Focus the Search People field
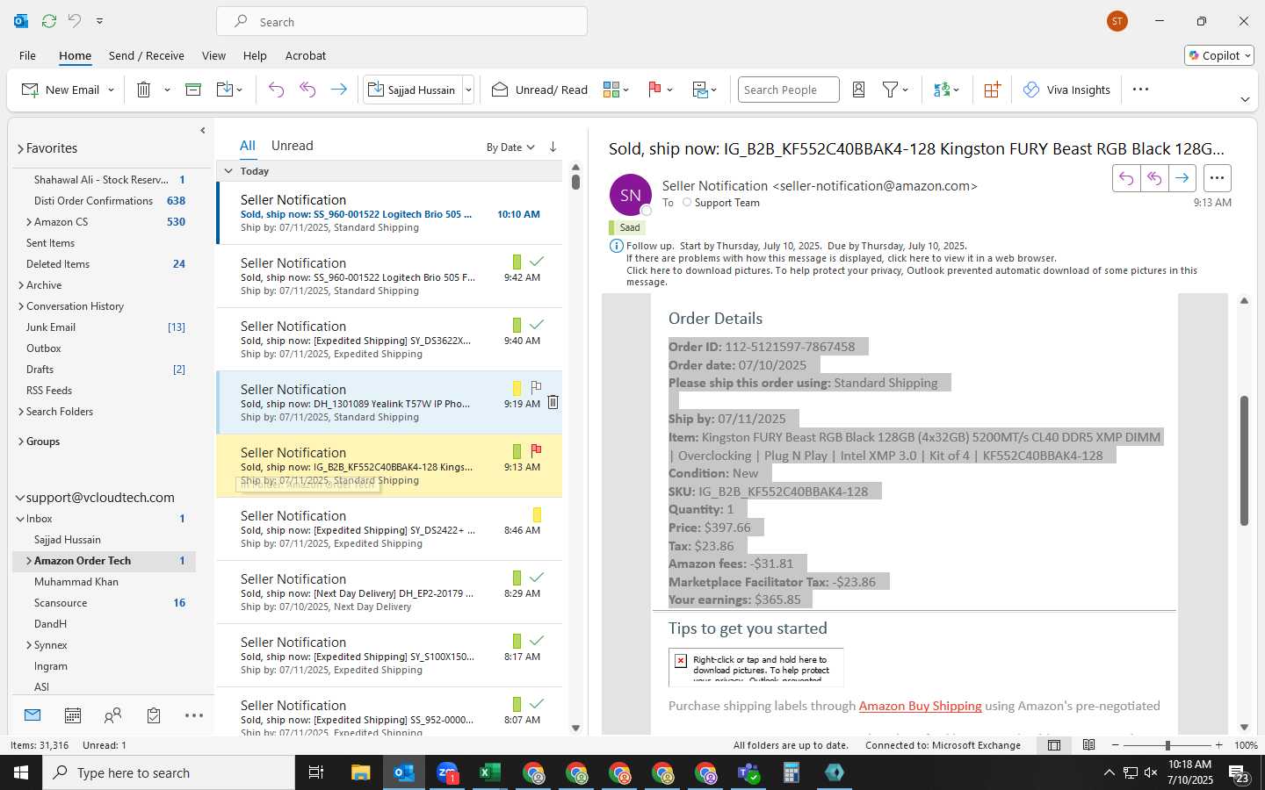The height and width of the screenshot is (790, 1265). pyautogui.click(x=788, y=90)
